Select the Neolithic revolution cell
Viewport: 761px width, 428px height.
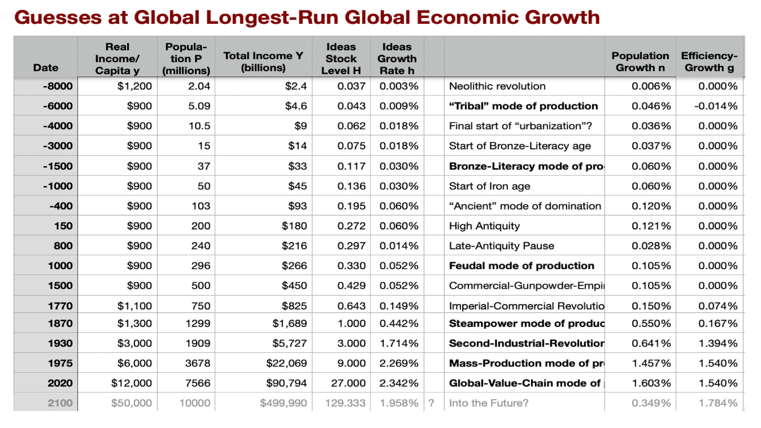pos(497,86)
